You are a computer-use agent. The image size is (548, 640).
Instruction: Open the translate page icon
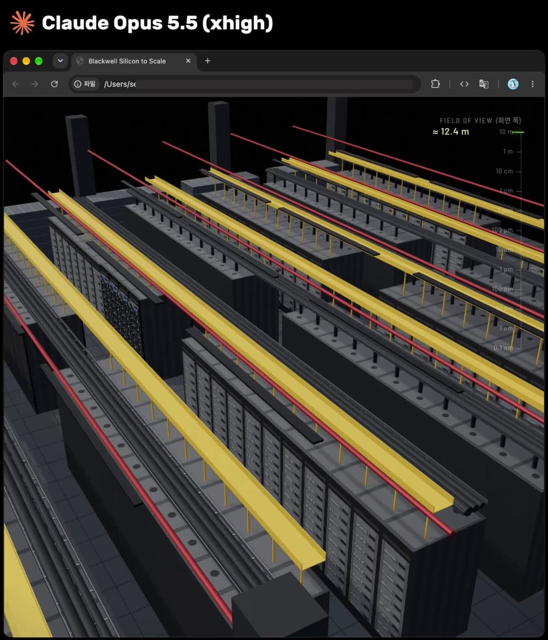point(483,84)
